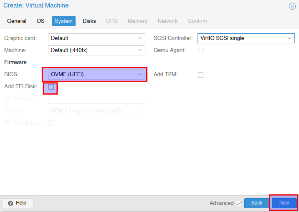Switch to the General tab
The width and height of the screenshot is (299, 212).
pyautogui.click(x=17, y=21)
